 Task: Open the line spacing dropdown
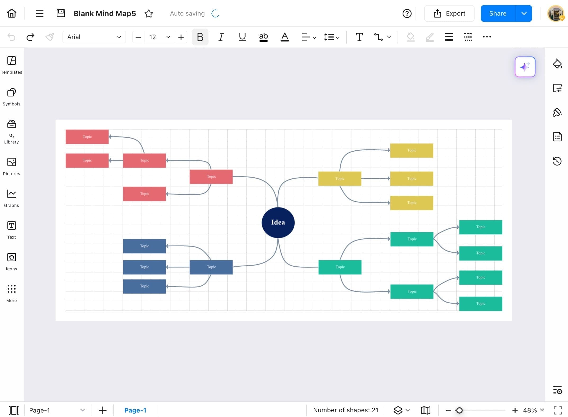[332, 37]
